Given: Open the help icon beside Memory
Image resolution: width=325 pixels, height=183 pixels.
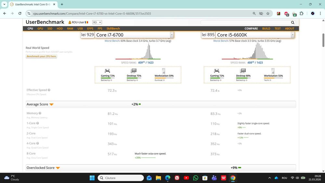Looking at the screenshot, I should pos(40,113).
